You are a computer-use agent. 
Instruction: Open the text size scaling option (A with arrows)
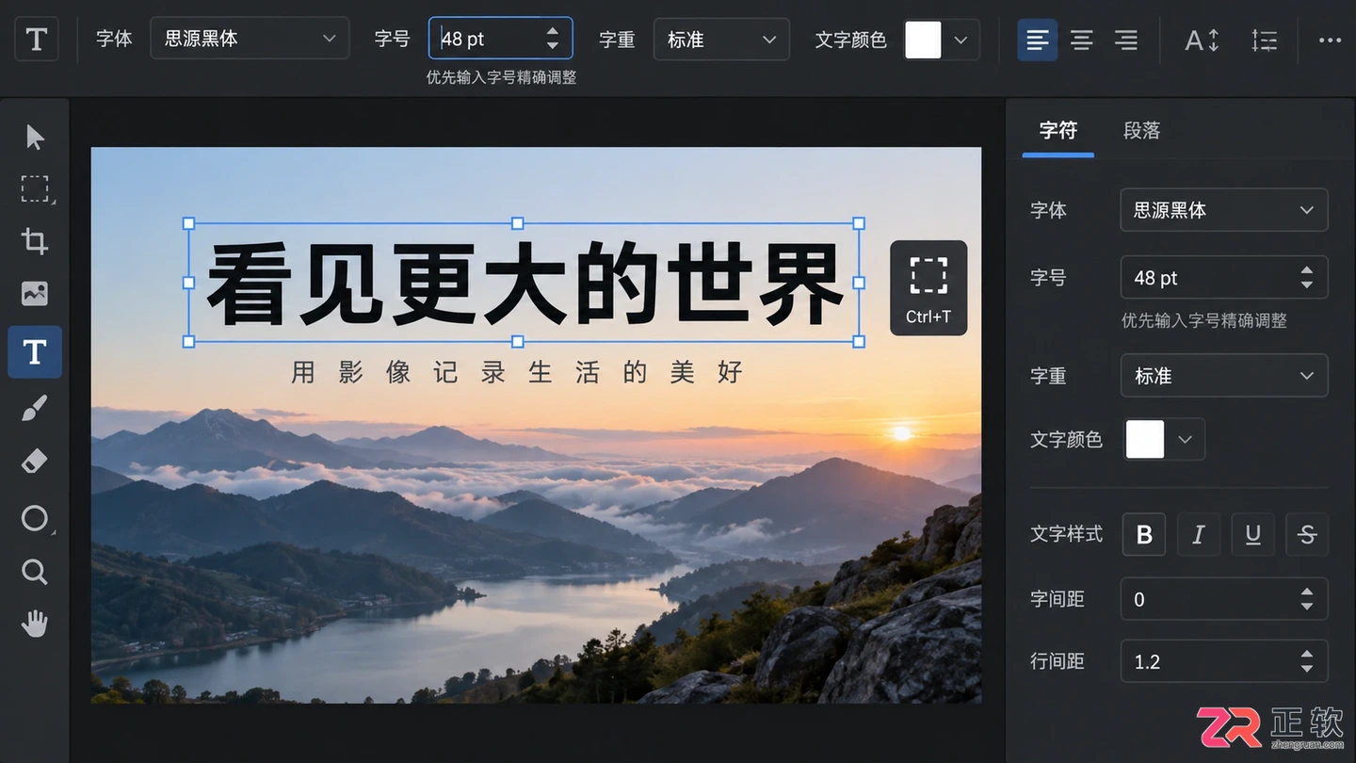coord(1202,40)
